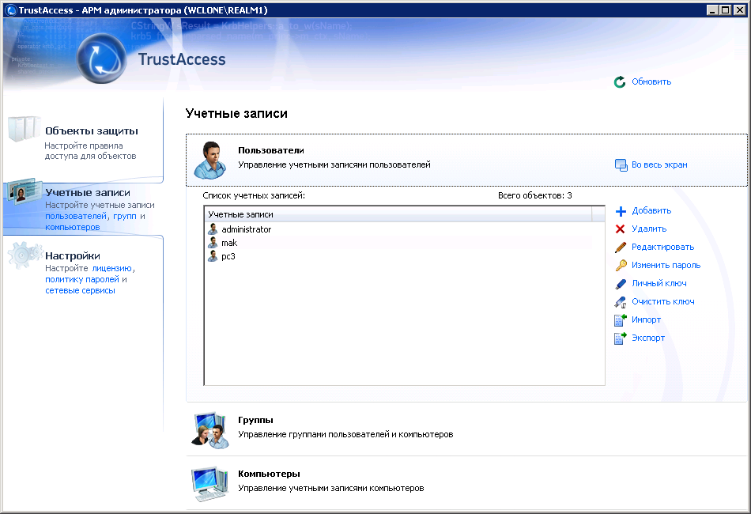The width and height of the screenshot is (751, 514).
Task: Click the pc3 user icon
Action: click(213, 256)
